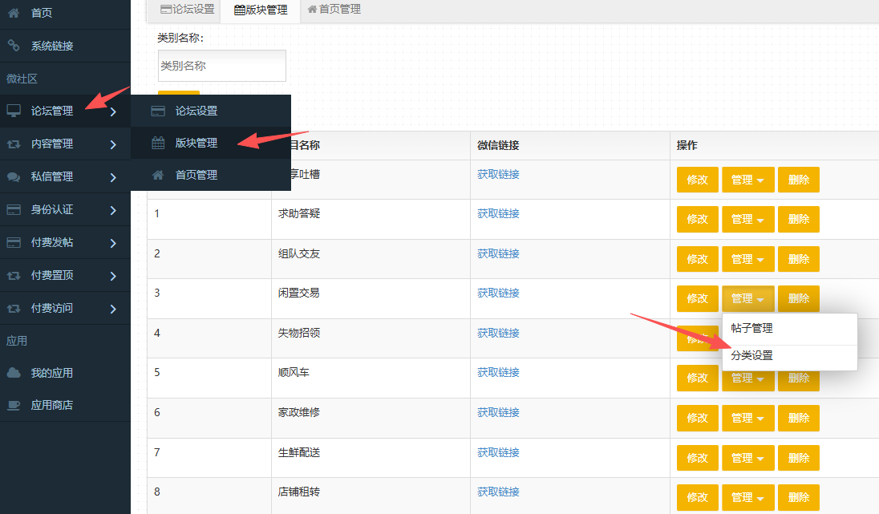Expand the 内容管理 sidebar menu chevron
This screenshot has height=514, width=879.
click(113, 144)
